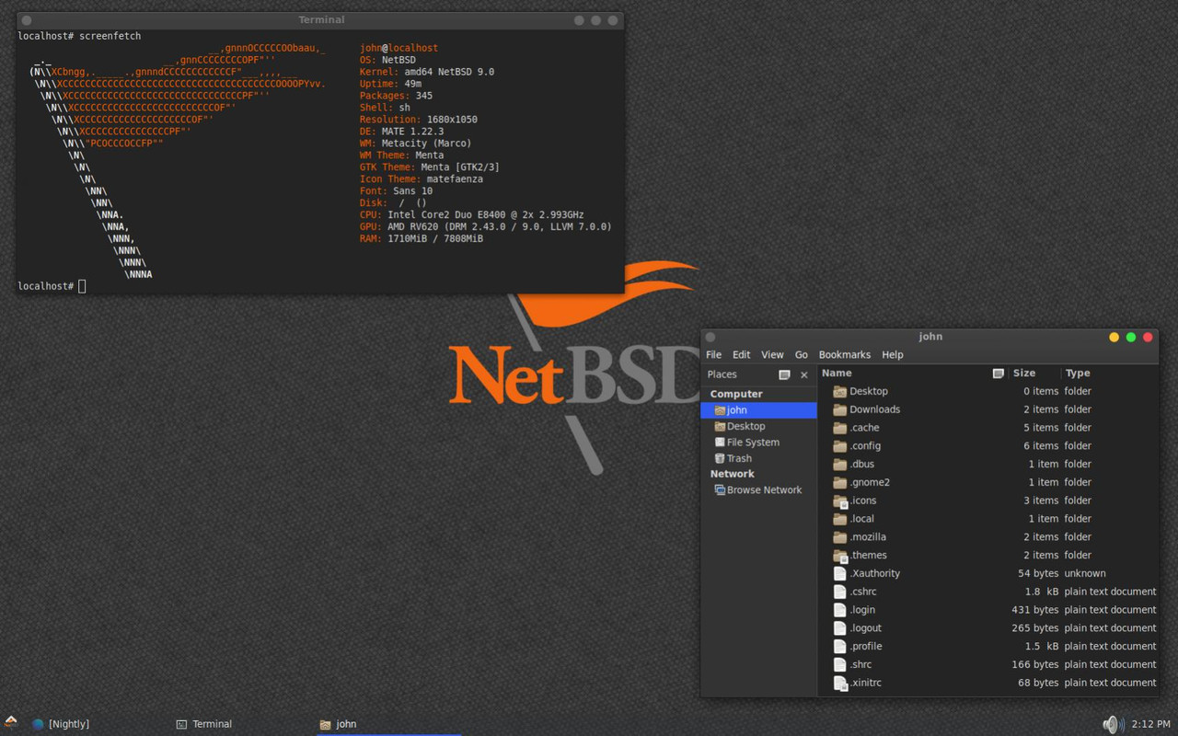Open john window's title bar menu button
1178x736 pixels.
(710, 338)
